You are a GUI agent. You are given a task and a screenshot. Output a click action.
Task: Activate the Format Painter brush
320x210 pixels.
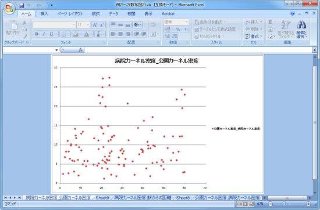[24, 36]
